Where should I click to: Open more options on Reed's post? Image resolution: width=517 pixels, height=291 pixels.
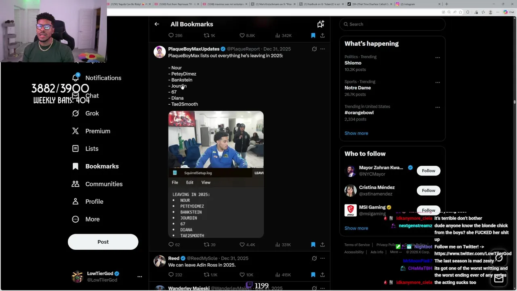[x=322, y=258]
